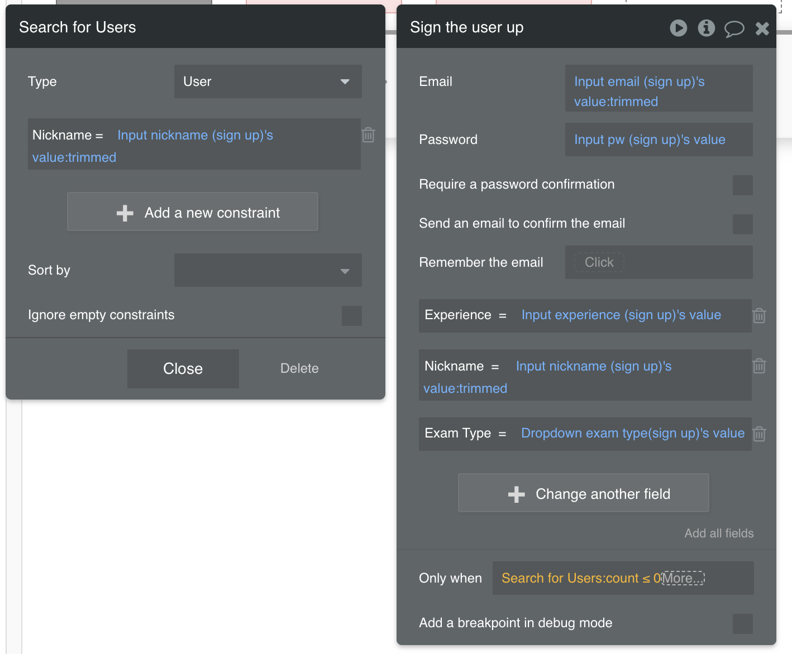Enable Add a breakpoint in debug mode

742,624
